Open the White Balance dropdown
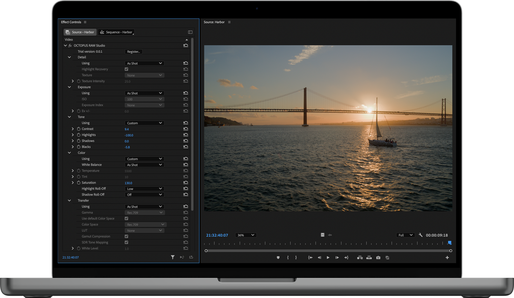The width and height of the screenshot is (514, 298). pos(144,165)
